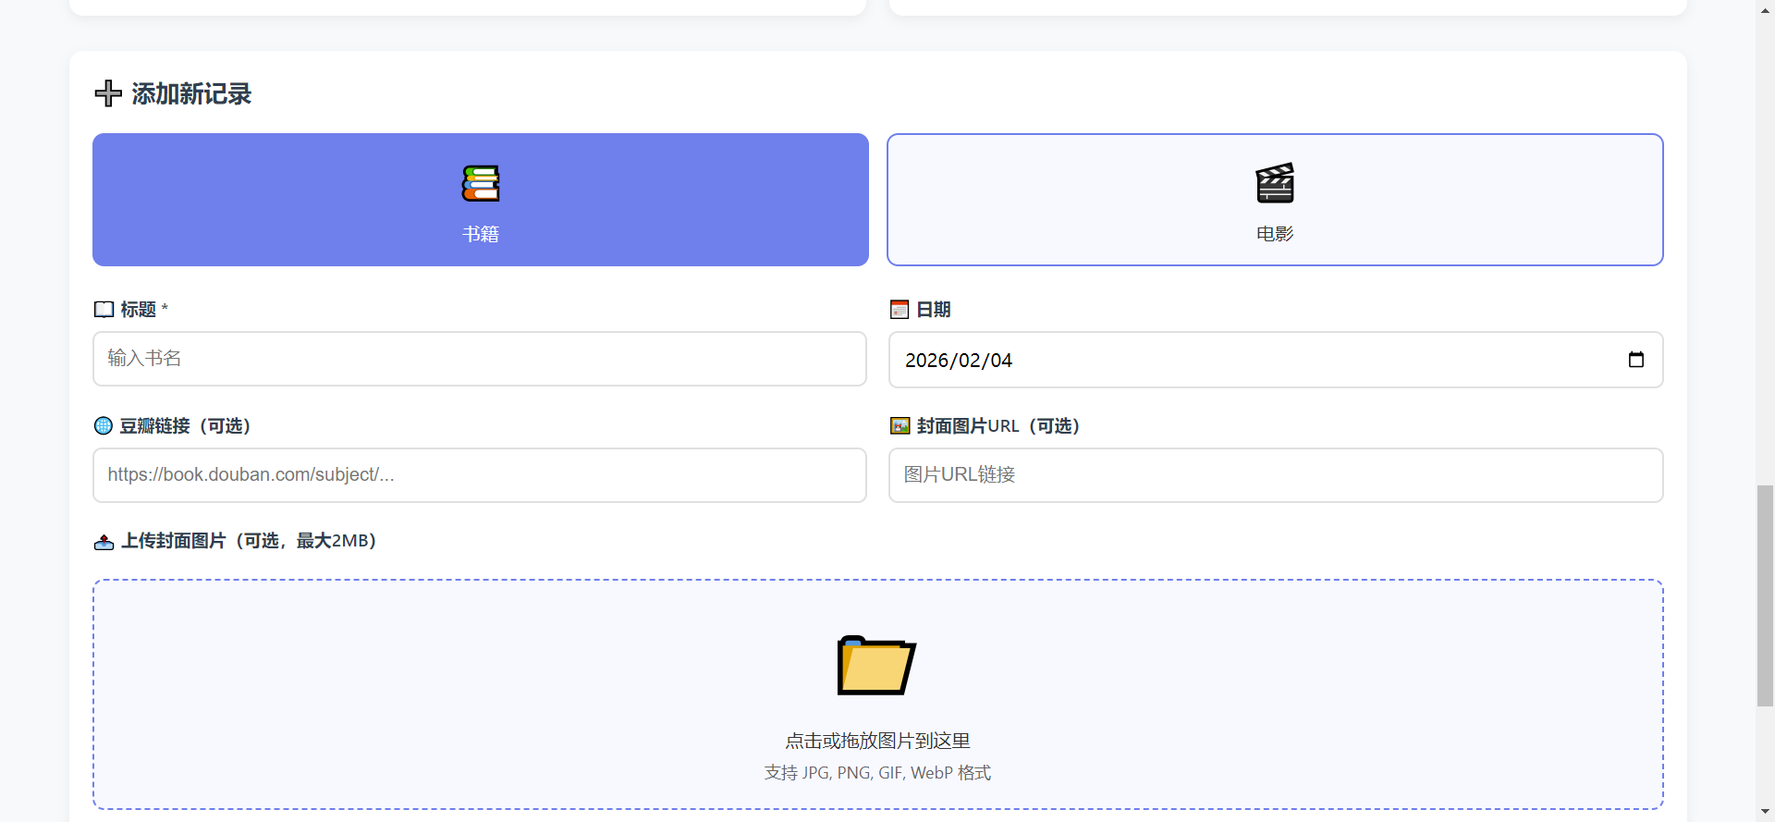This screenshot has width=1775, height=822.
Task: Click the scrollbar down arrow
Action: 1765,812
